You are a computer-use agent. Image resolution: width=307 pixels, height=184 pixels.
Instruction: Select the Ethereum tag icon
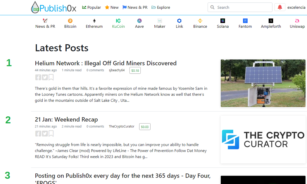click(94, 21)
